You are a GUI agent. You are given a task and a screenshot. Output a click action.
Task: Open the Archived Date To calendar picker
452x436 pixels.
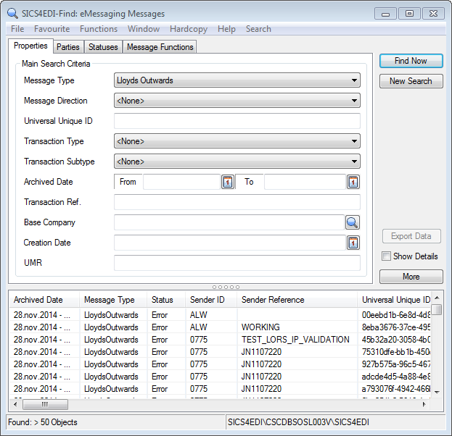[x=353, y=182]
